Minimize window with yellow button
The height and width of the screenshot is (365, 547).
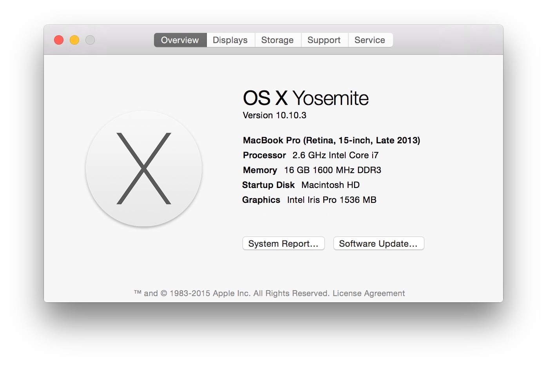click(x=74, y=40)
